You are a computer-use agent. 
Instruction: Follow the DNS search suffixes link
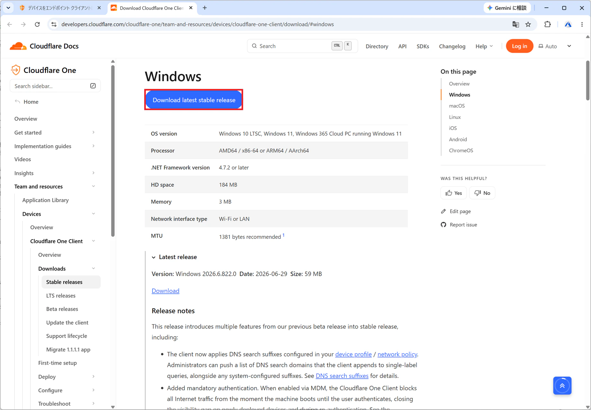342,376
